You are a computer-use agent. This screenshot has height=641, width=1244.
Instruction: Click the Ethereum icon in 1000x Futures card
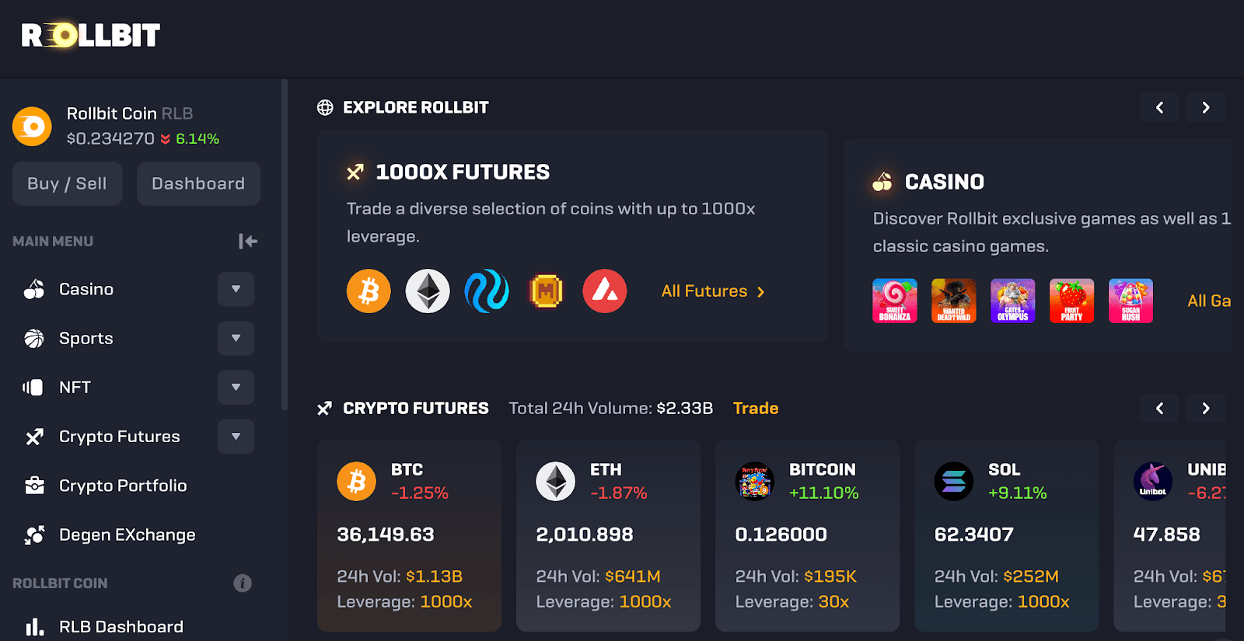click(x=428, y=291)
